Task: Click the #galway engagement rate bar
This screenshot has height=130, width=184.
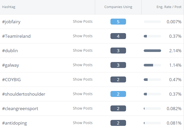Action: [152, 65]
